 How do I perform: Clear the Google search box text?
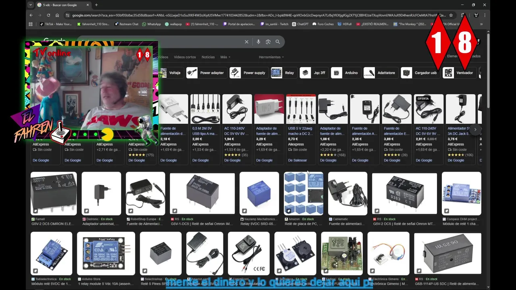[x=247, y=42]
